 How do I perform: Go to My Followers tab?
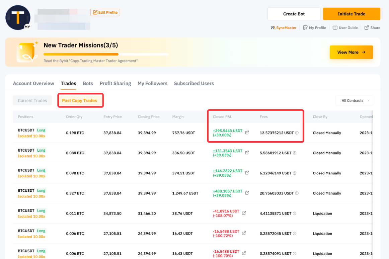pyautogui.click(x=152, y=83)
